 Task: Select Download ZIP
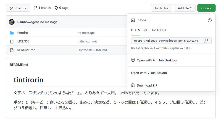tap(171, 85)
